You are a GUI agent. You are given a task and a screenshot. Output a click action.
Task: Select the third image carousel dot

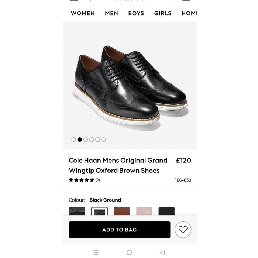[x=86, y=140]
